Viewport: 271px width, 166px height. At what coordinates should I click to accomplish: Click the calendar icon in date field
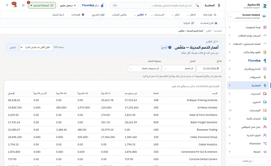[x=218, y=69]
